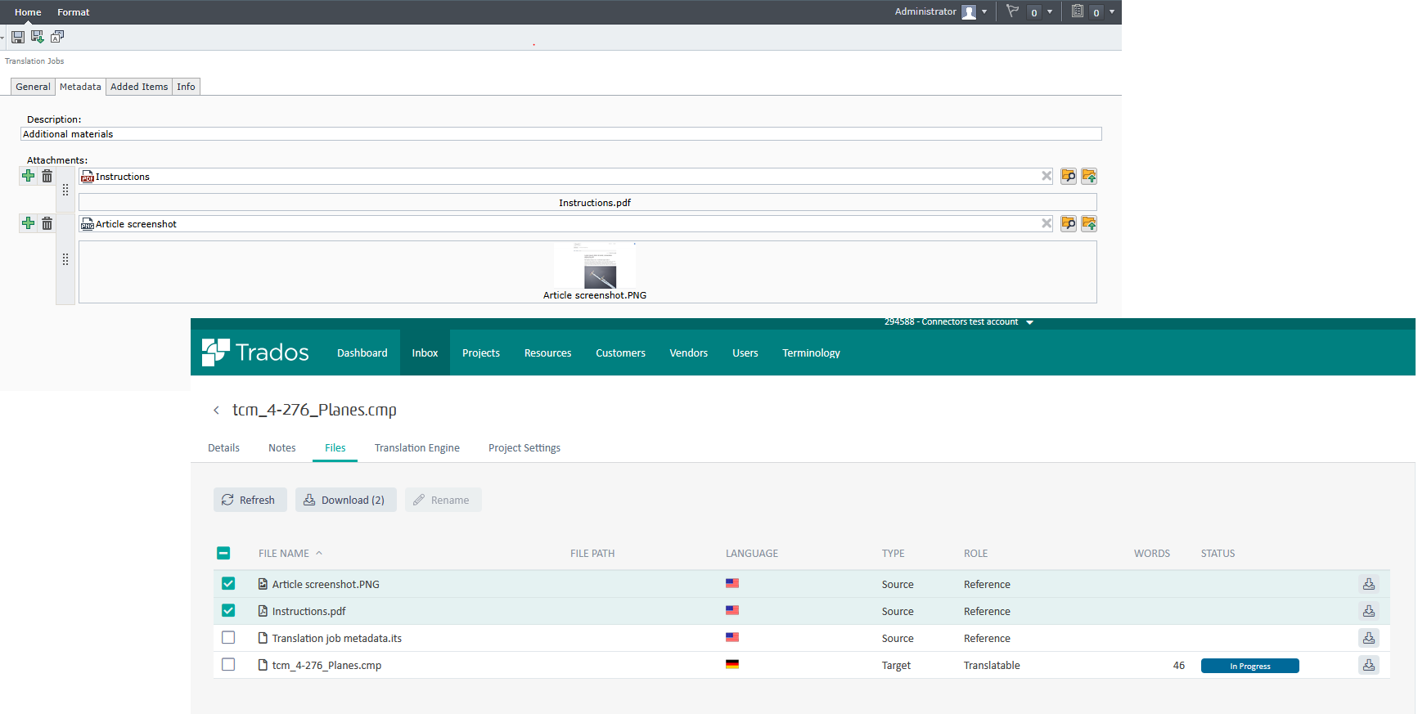Toggle the select-all files header checkbox
Screen dimensions: 1418x714
[223, 554]
